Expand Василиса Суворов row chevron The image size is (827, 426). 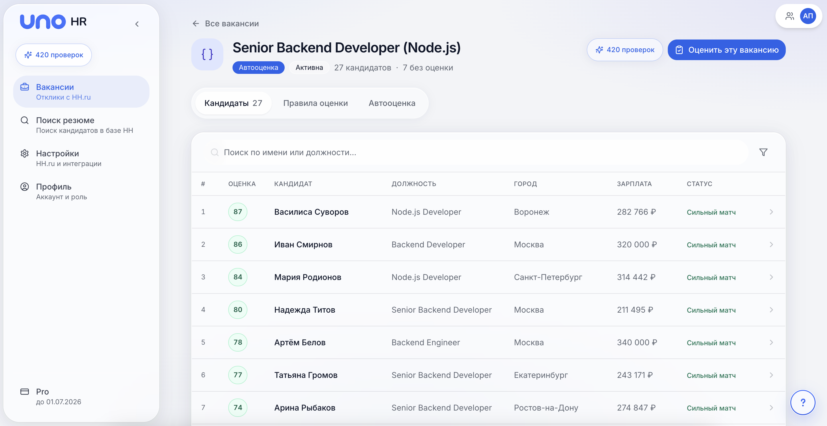tap(771, 212)
